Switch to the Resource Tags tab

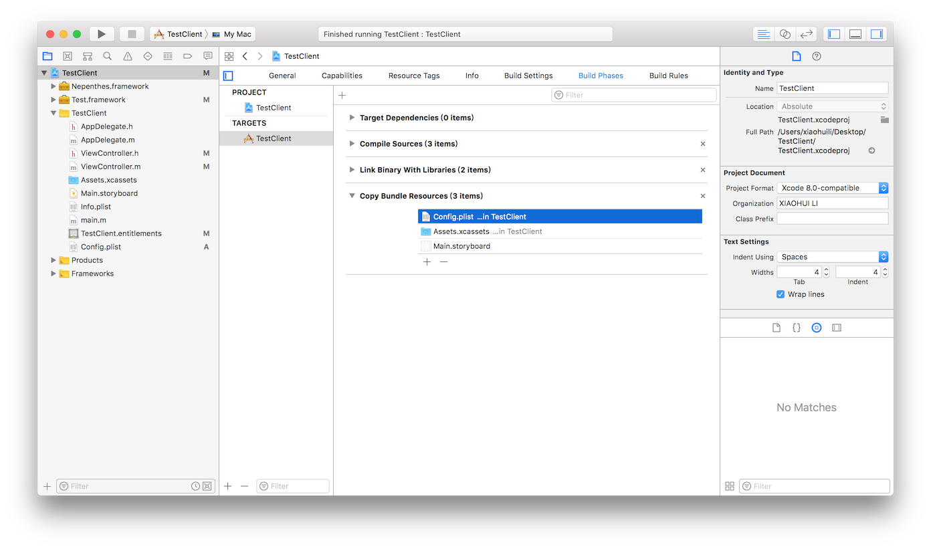pyautogui.click(x=414, y=76)
